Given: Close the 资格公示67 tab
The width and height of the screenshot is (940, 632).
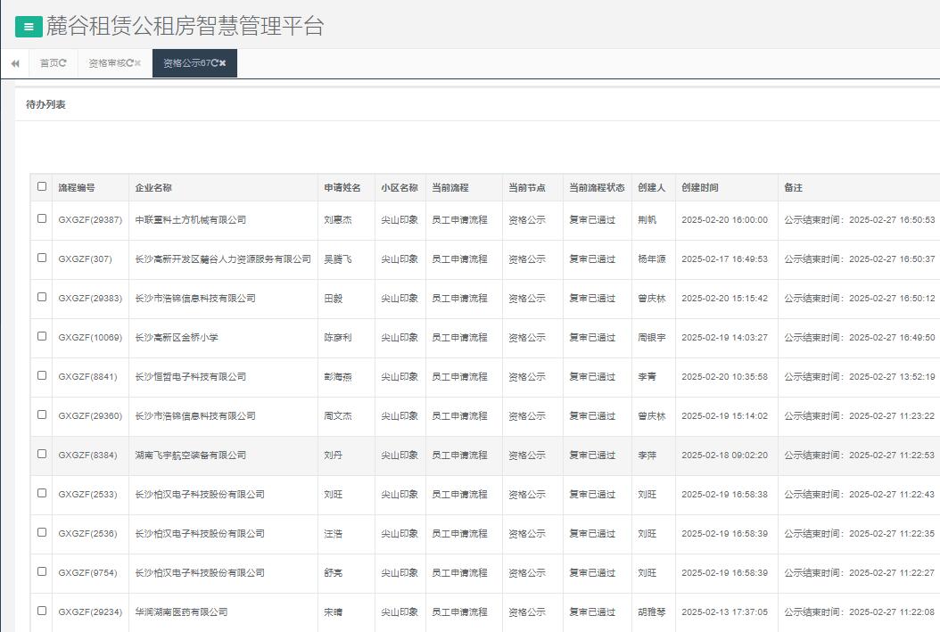Looking at the screenshot, I should pyautogui.click(x=223, y=63).
